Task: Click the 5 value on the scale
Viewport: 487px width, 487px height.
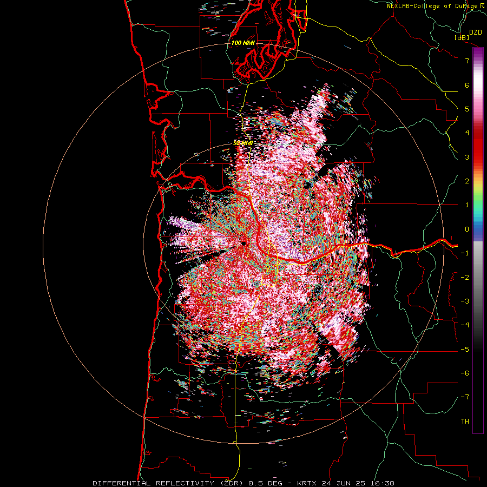Action: (x=467, y=109)
